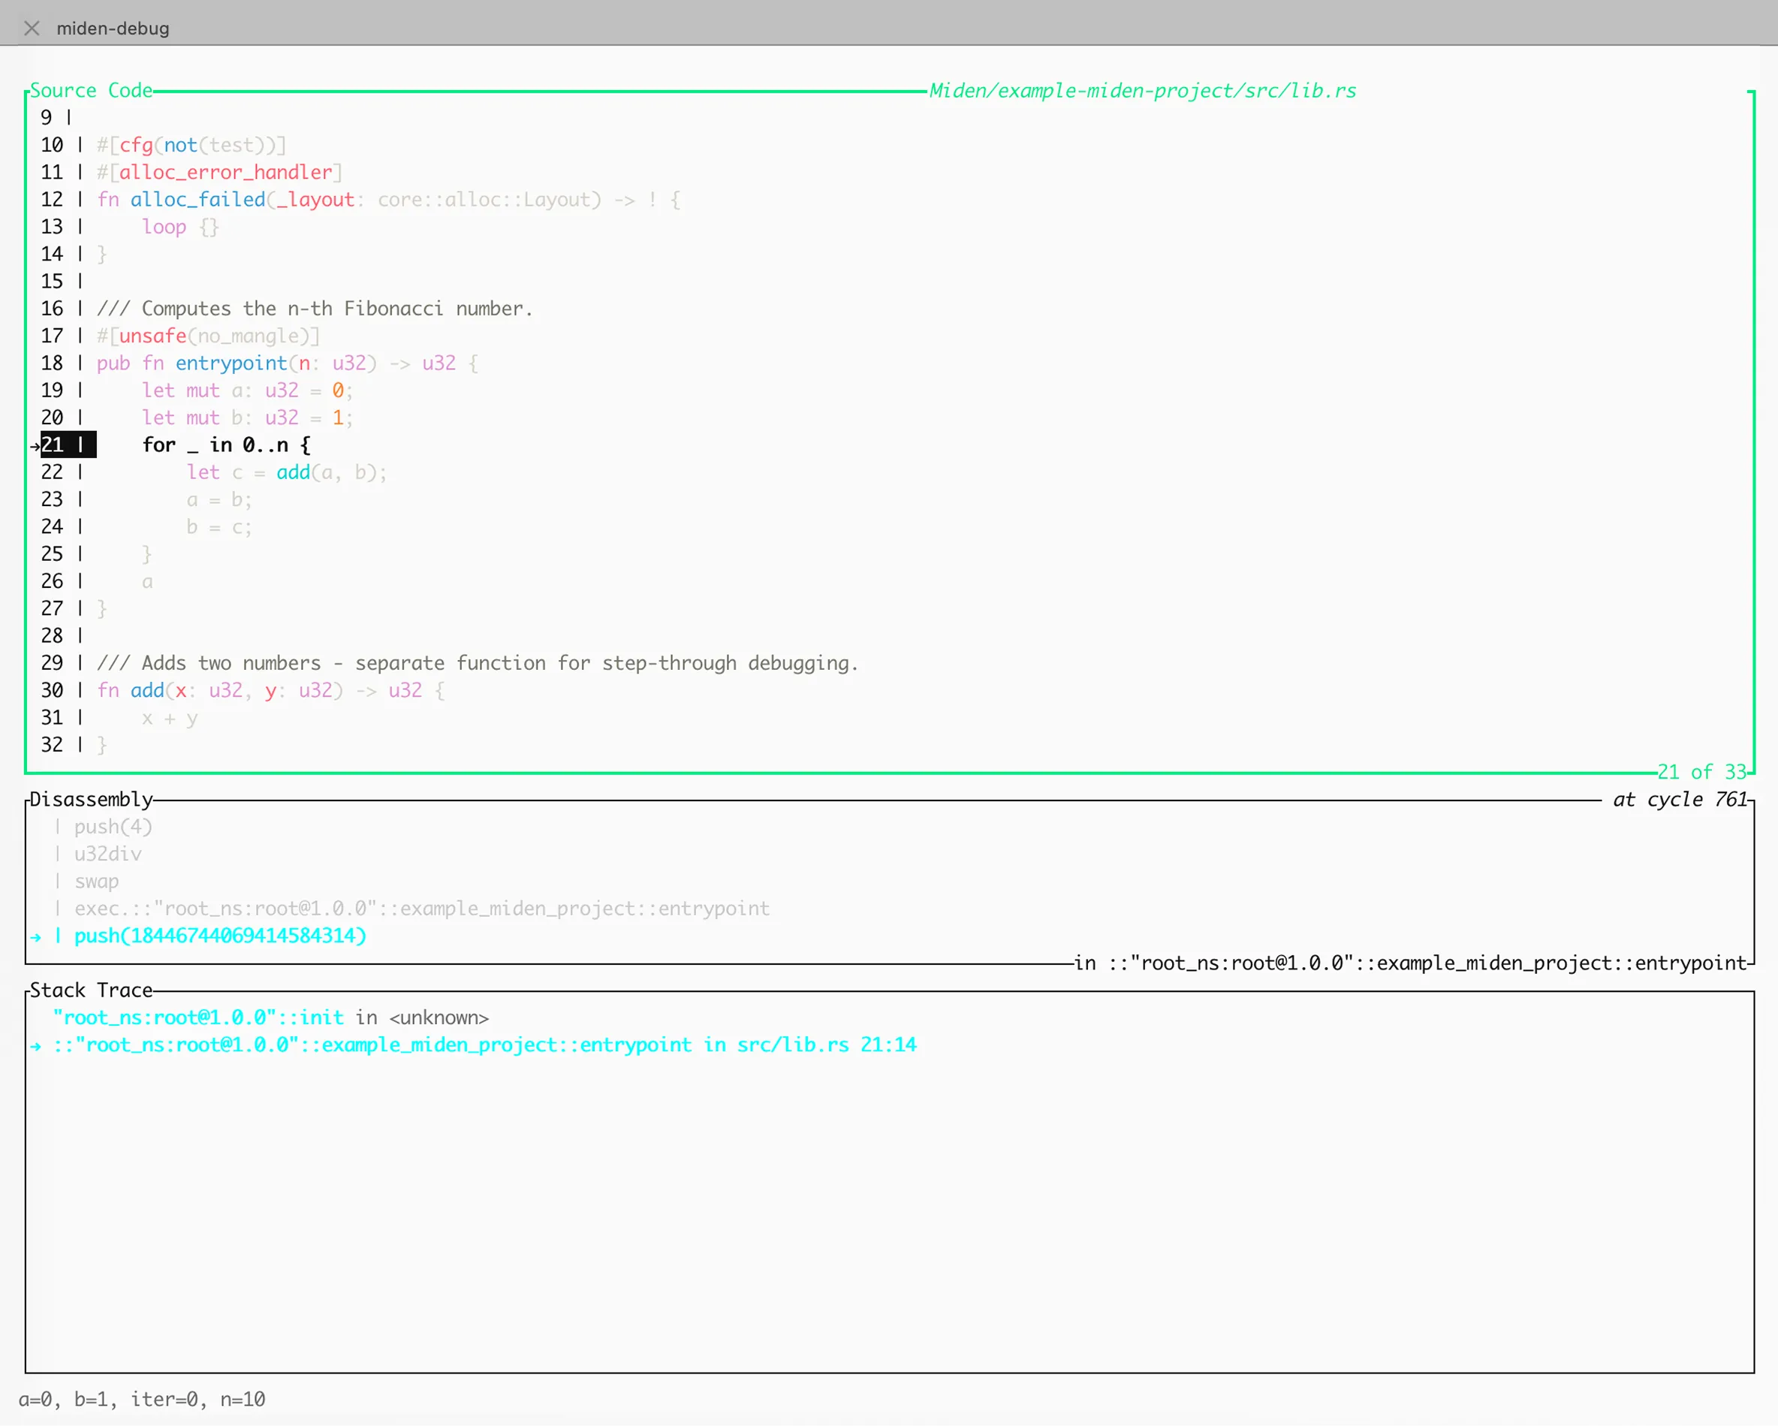The height and width of the screenshot is (1426, 1778).
Task: Close the miden-debug tab
Action: 32,28
